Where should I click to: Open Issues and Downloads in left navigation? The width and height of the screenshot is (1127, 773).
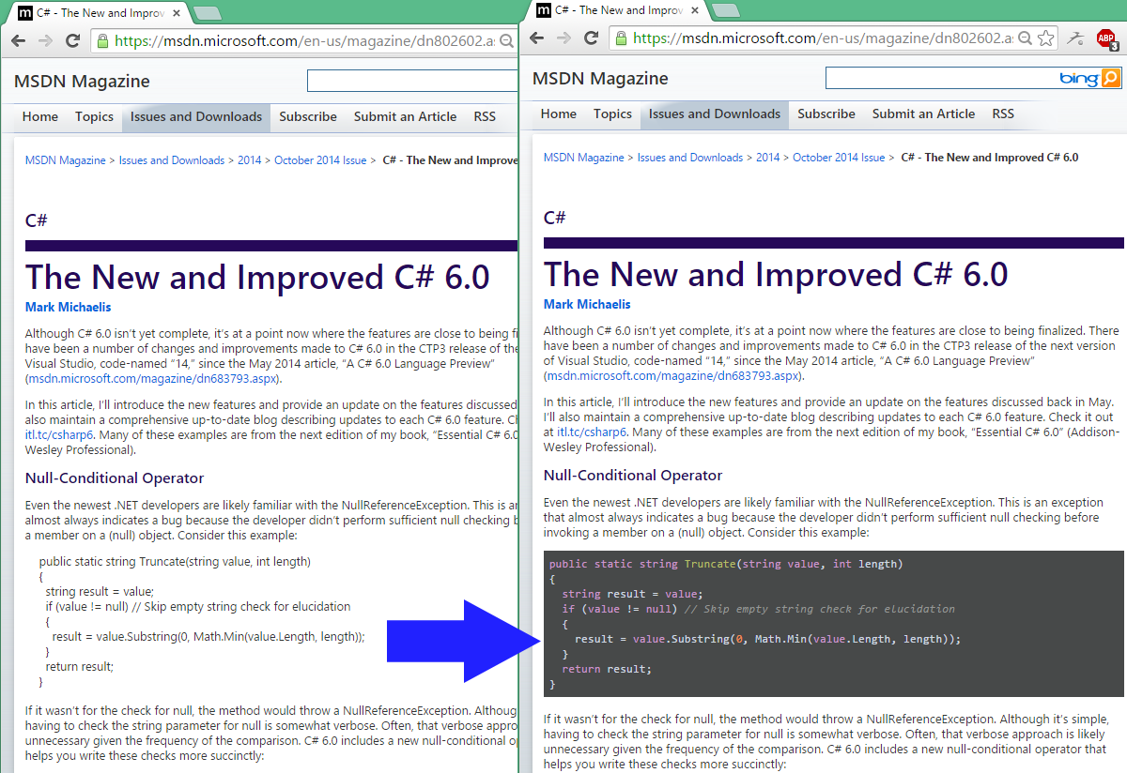click(x=196, y=116)
